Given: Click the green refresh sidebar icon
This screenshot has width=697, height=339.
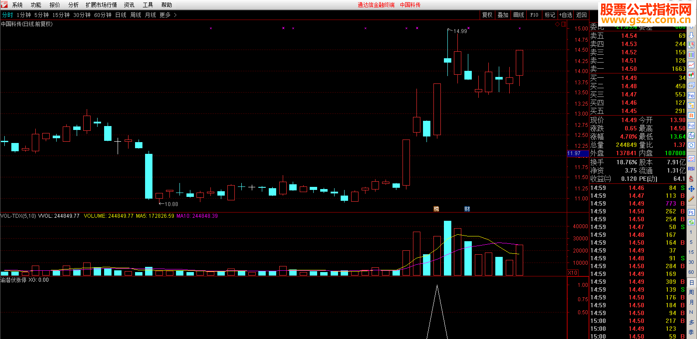Looking at the screenshot, I should (x=691, y=222).
